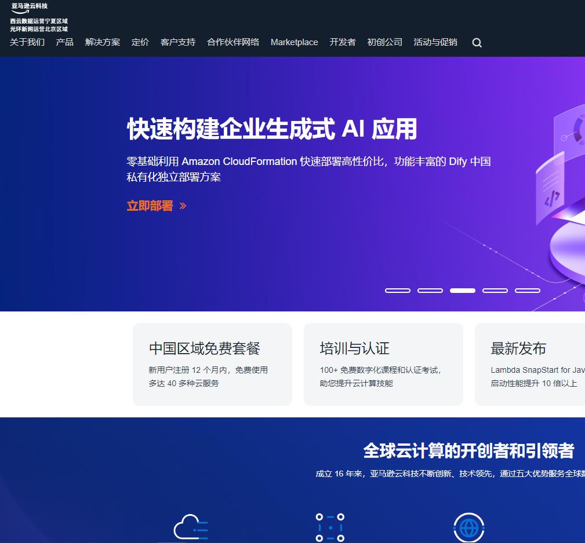Click the 全球云计算的开创者和引领者 heading
The image size is (585, 543).
[x=468, y=450]
